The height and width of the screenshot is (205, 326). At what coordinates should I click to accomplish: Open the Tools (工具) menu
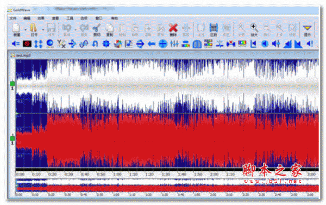coord(70,18)
